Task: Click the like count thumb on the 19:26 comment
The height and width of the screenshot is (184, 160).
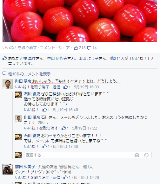Action: point(65,177)
